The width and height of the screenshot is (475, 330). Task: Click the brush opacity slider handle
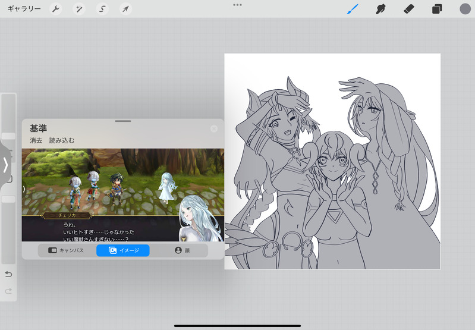pyautogui.click(x=8, y=199)
